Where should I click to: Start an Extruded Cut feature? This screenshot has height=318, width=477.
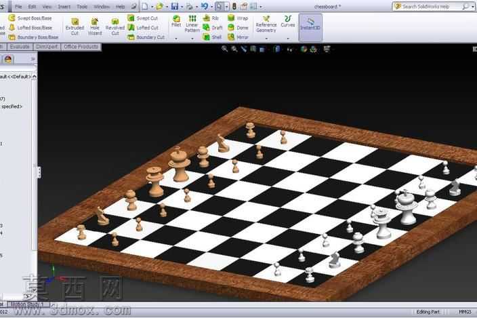75,26
